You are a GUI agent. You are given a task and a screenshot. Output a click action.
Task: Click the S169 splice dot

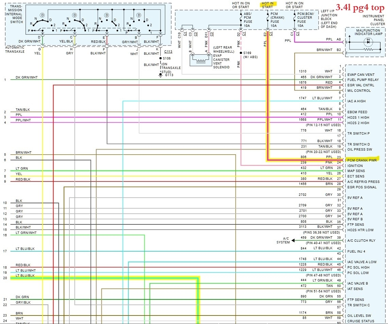241,53
